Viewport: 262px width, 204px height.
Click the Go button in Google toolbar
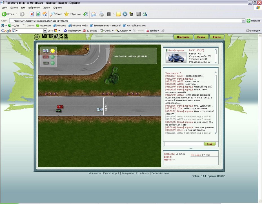[49, 31]
